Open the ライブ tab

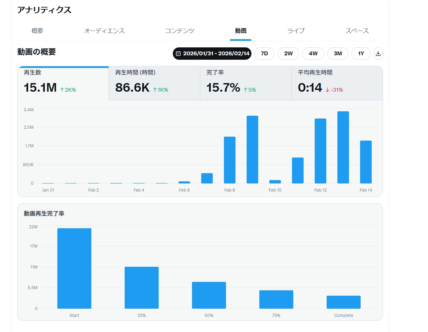(x=296, y=31)
